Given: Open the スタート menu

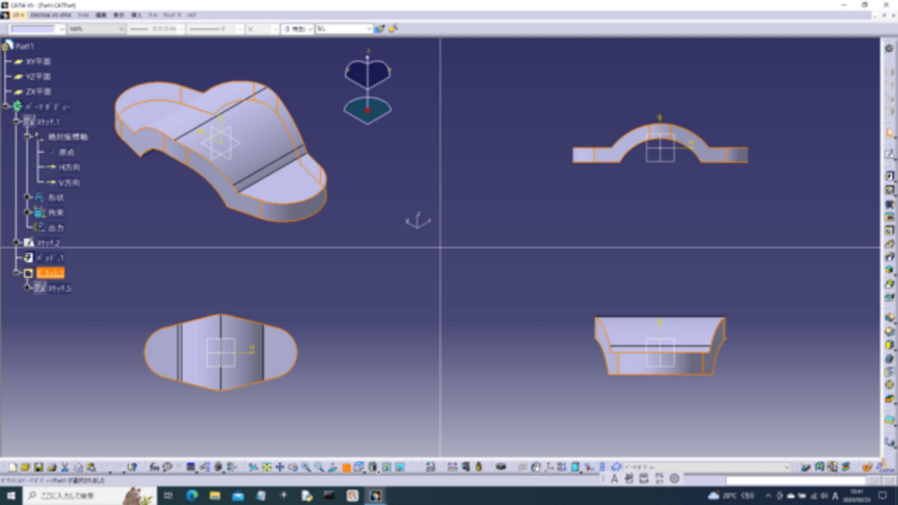Looking at the screenshot, I should tap(18, 15).
